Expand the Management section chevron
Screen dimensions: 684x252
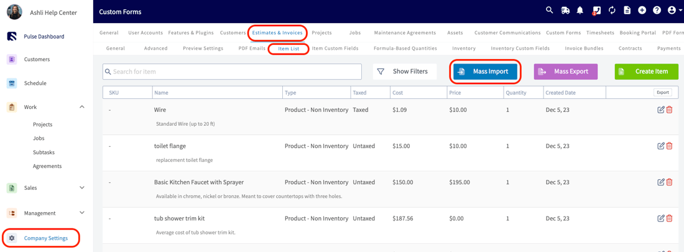pos(82,213)
